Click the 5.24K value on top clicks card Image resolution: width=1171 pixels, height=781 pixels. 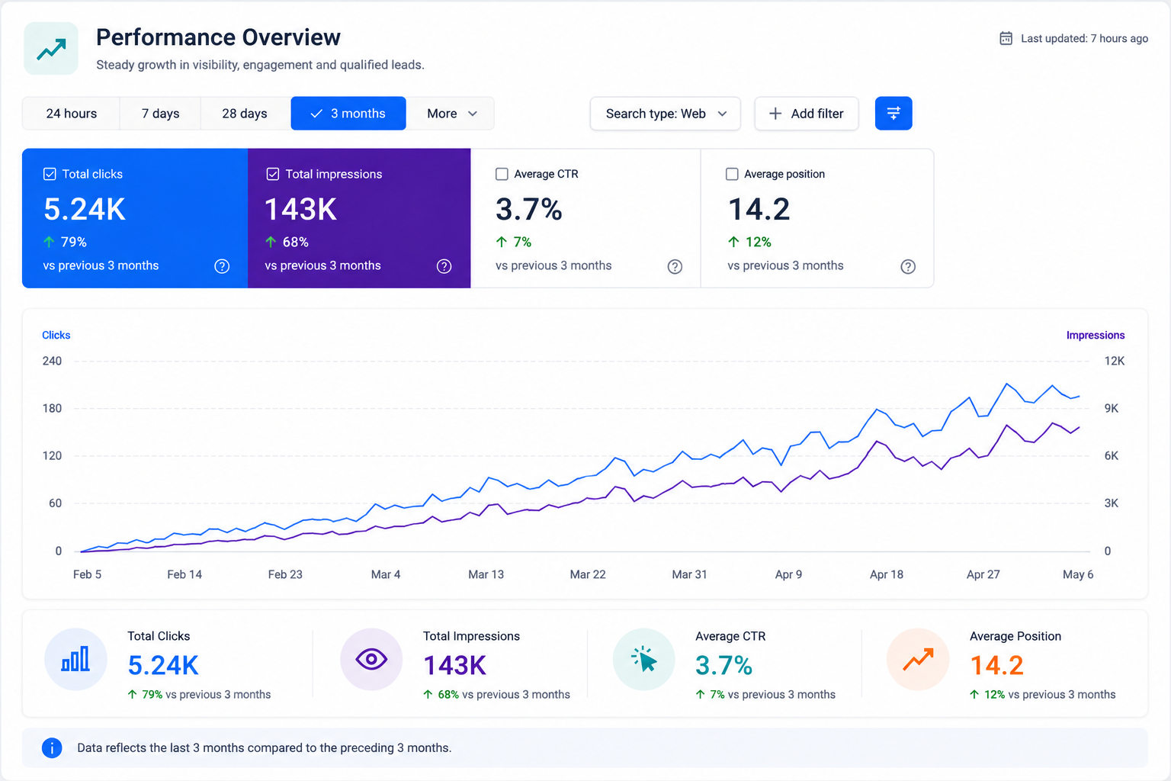[x=85, y=209]
